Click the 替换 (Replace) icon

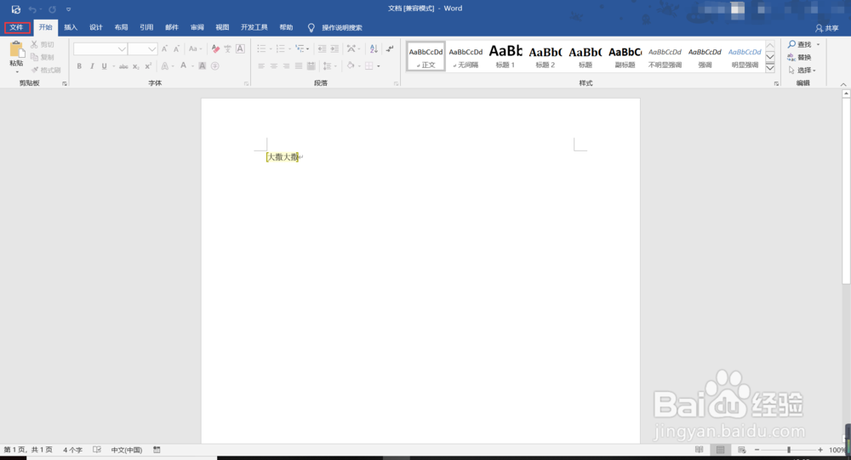791,57
